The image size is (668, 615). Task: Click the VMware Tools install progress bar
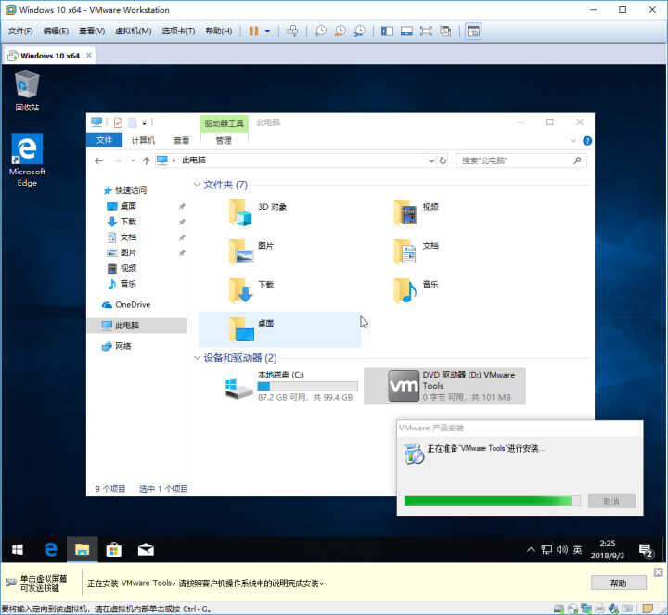(x=492, y=501)
